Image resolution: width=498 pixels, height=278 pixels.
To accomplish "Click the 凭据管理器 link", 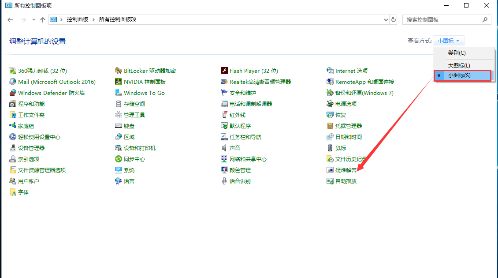I will click(x=349, y=126).
